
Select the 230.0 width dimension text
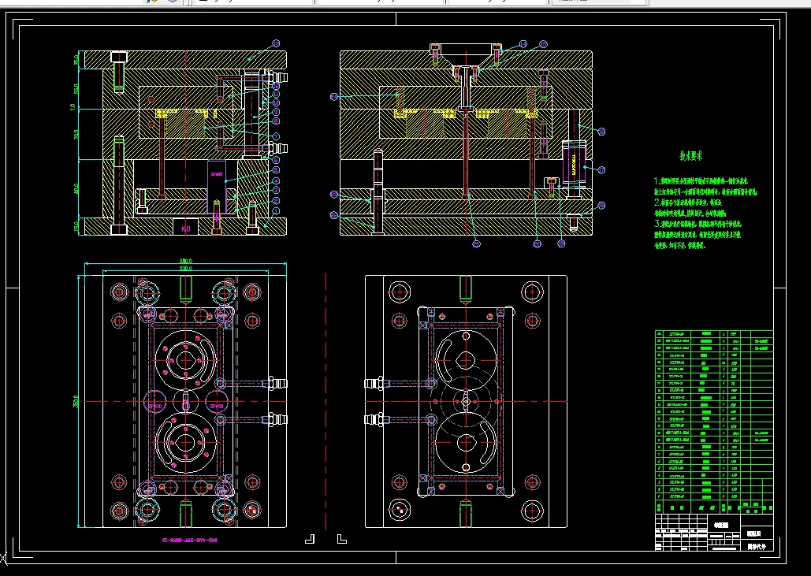click(186, 269)
